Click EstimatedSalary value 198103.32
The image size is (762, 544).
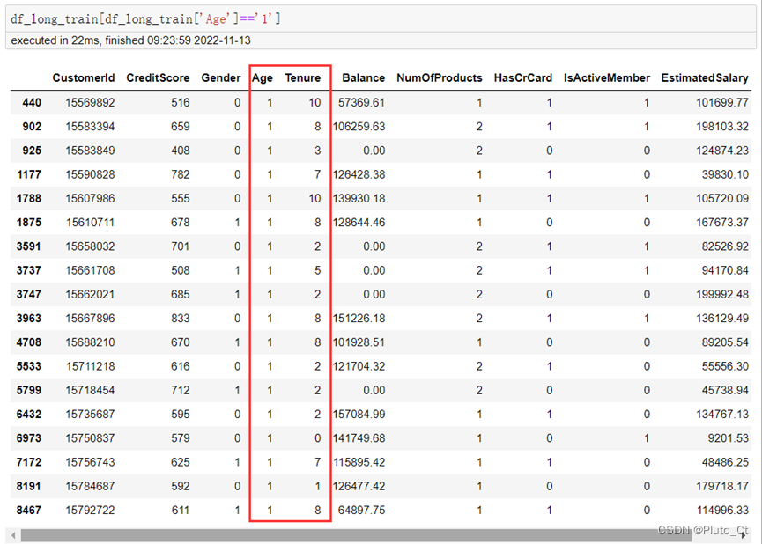click(x=722, y=126)
